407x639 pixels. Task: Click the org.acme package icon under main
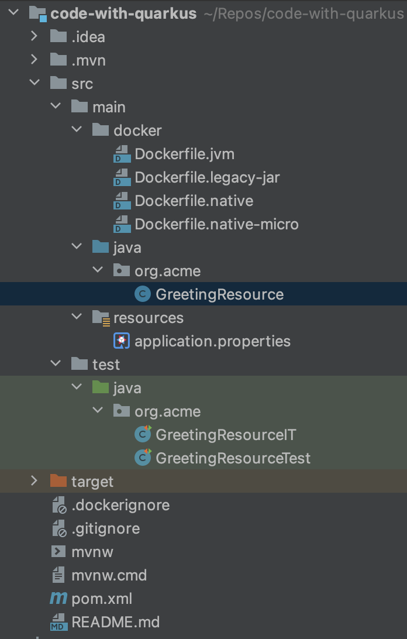(122, 270)
